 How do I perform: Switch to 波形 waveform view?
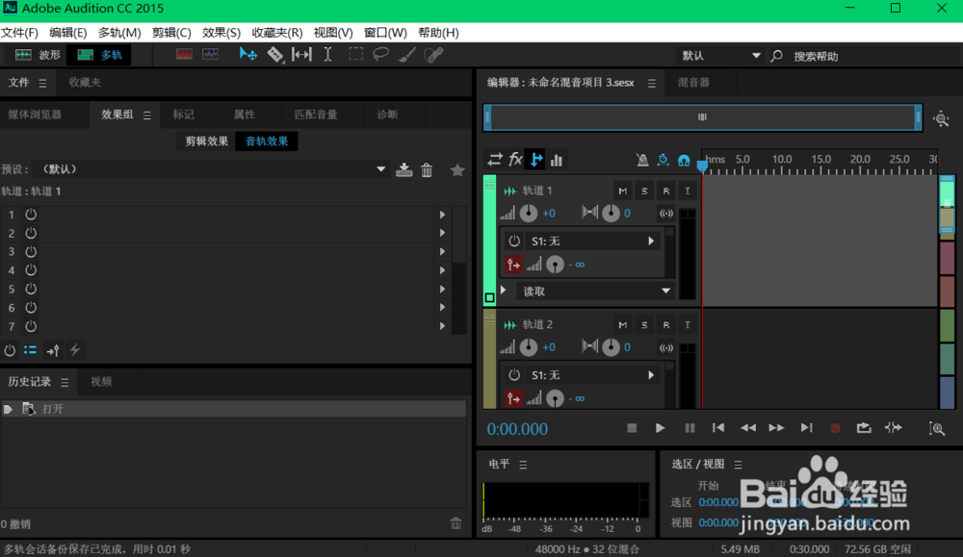tap(38, 55)
